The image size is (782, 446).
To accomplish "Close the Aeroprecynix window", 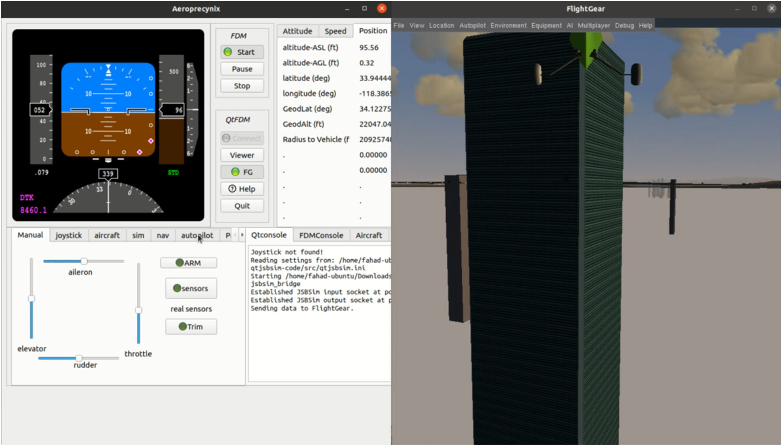I will click(382, 8).
